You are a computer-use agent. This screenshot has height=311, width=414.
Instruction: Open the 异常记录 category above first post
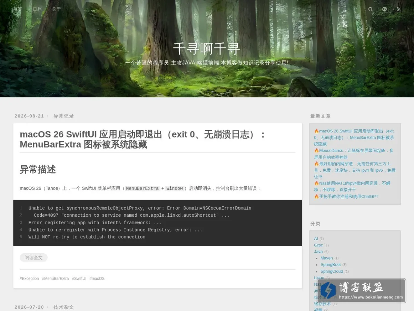click(64, 116)
